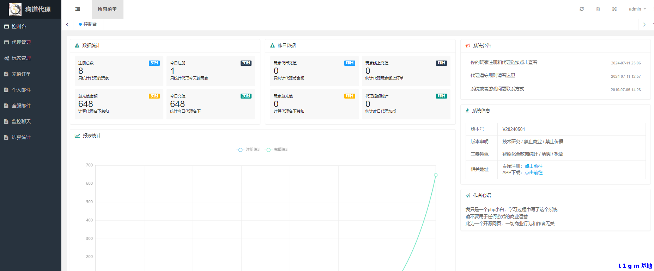Click the trash can cache-clear icon
Screen dimensions: 654x271
[x=598, y=9]
